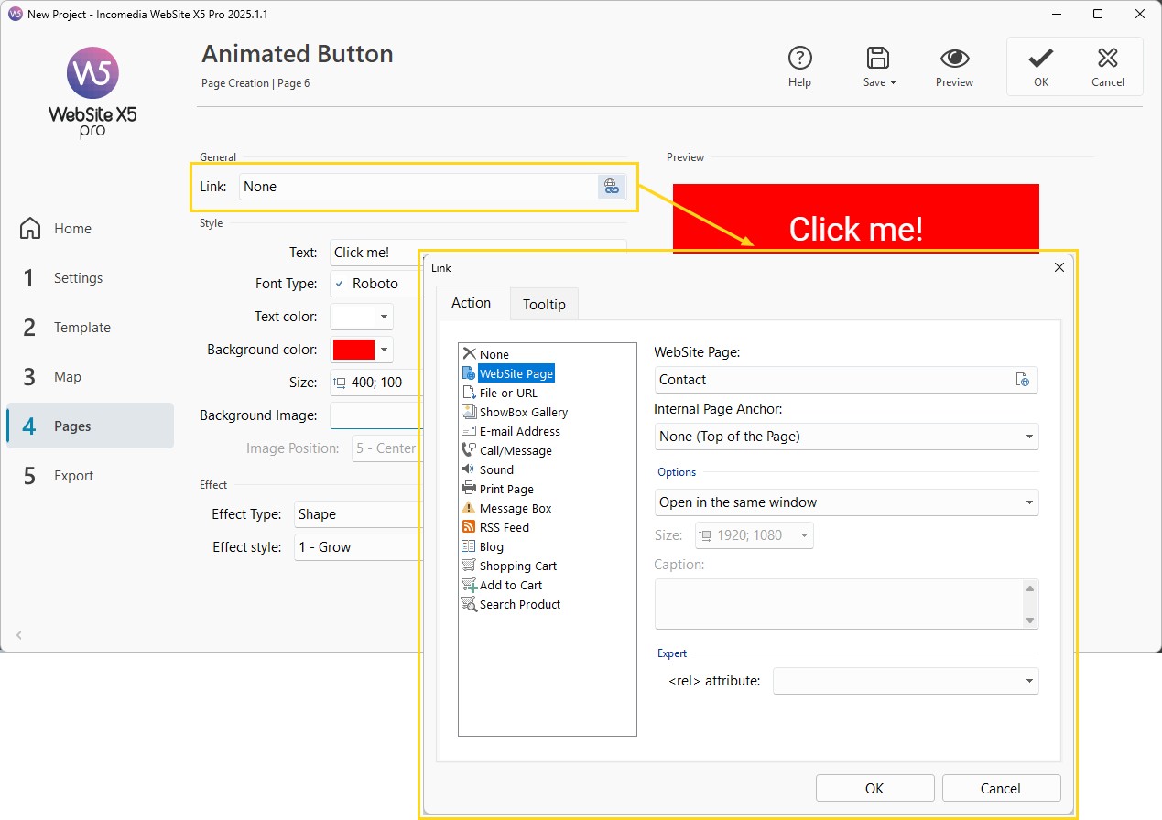Screen dimensions: 1162x820
Task: Open the Effect style Grow dropdown
Action: click(357, 547)
